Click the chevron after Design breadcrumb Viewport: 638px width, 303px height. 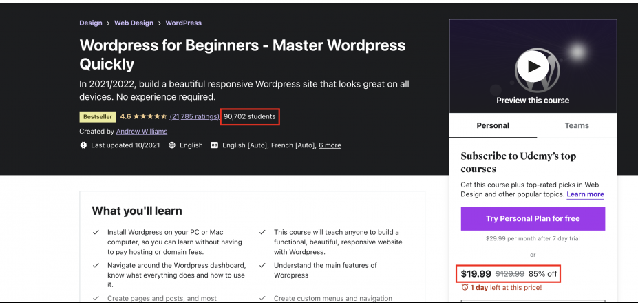click(x=108, y=23)
